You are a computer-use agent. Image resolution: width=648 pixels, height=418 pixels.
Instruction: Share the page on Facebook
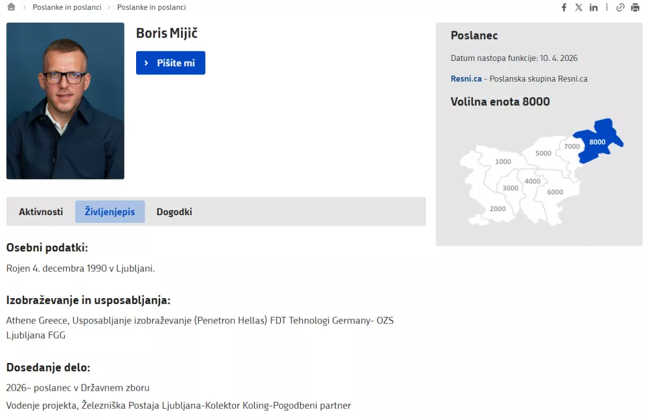[x=564, y=7]
